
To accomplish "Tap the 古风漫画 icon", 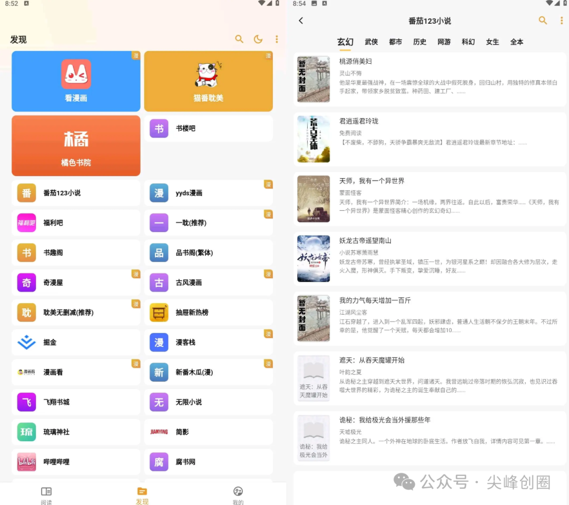I will point(159,283).
